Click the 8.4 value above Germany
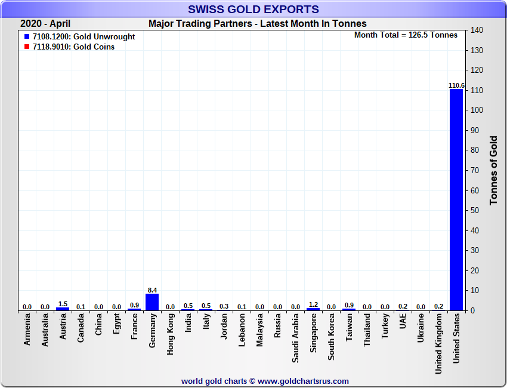The height and width of the screenshot is (388, 507). [152, 290]
